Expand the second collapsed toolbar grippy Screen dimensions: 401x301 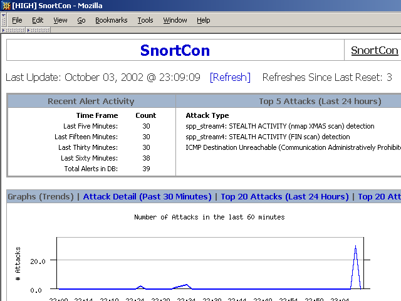tap(38, 30)
